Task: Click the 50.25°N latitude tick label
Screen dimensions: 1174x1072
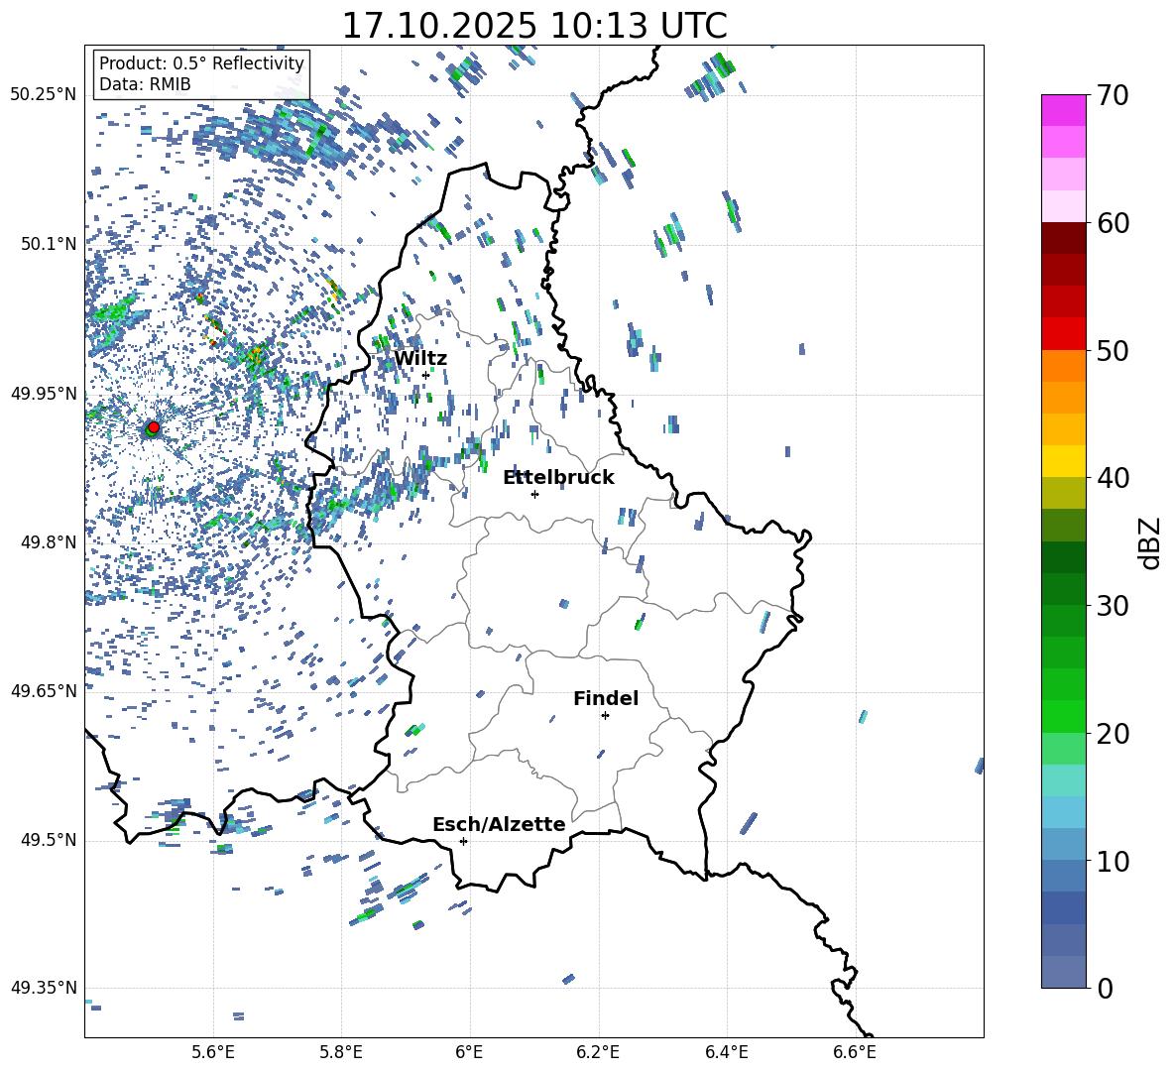Action: coord(43,95)
